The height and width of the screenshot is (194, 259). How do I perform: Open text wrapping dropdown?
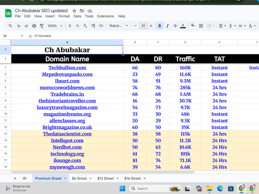click(x=242, y=26)
